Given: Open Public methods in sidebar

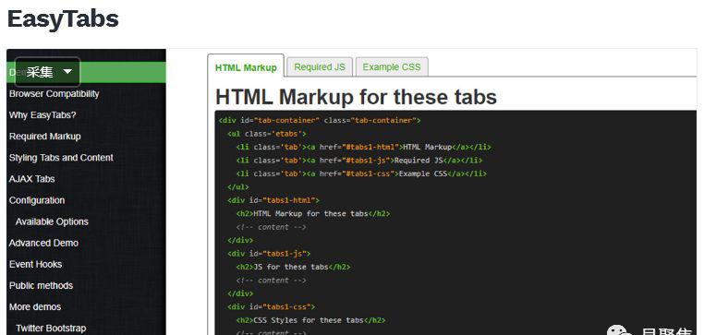Looking at the screenshot, I should point(41,285).
